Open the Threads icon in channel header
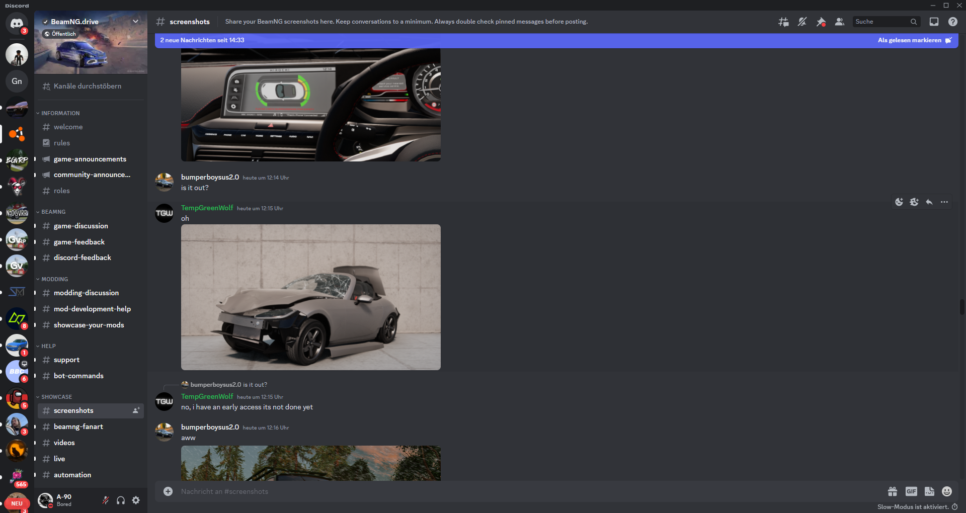The height and width of the screenshot is (513, 966). (783, 22)
